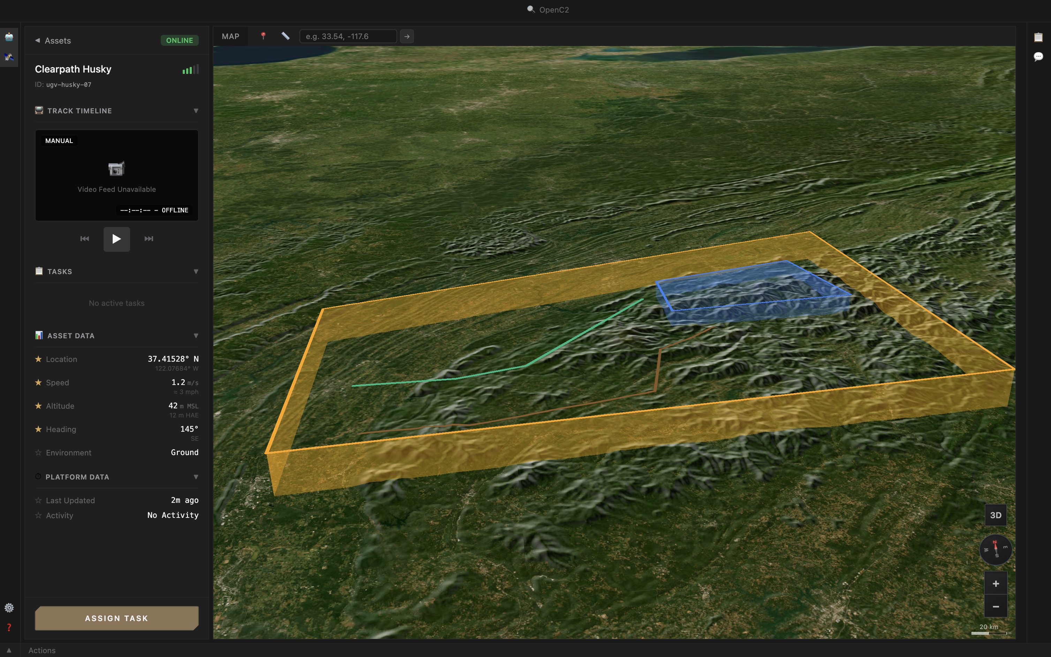The image size is (1051, 657).
Task: Click the compass to reset north
Action: 996,549
